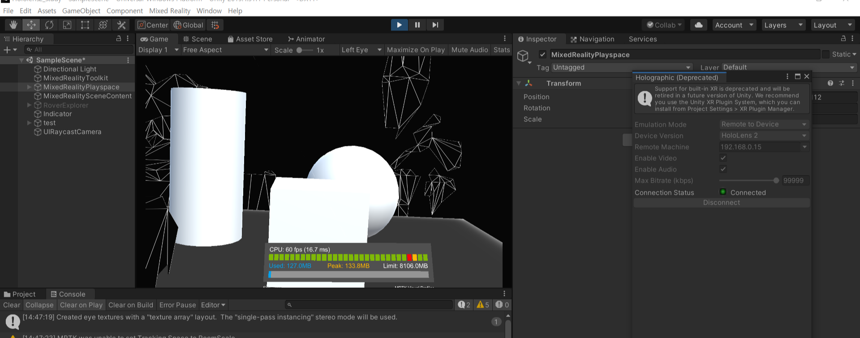Toggle Error Pause in Console
This screenshot has width=860, height=338.
177,305
